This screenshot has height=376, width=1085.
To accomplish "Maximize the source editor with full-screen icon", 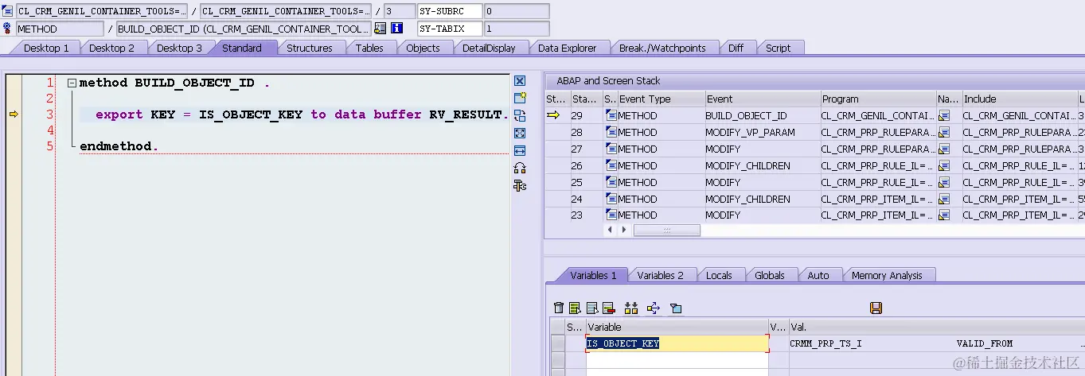I will click(520, 134).
